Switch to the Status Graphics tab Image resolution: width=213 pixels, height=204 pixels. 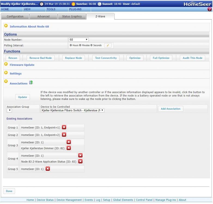72,16
